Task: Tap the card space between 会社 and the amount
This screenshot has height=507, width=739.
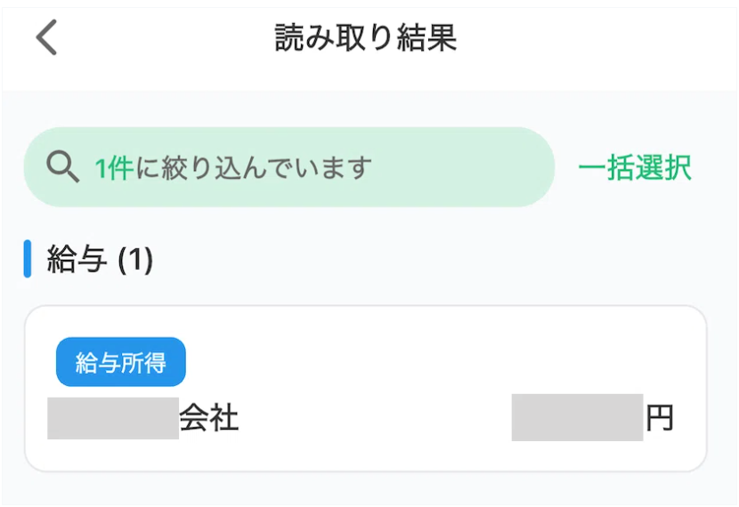Action: [x=374, y=417]
